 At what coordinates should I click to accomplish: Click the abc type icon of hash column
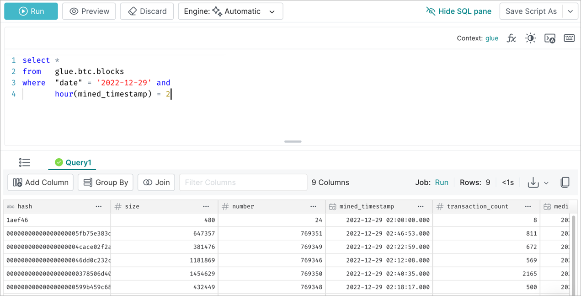(11, 206)
